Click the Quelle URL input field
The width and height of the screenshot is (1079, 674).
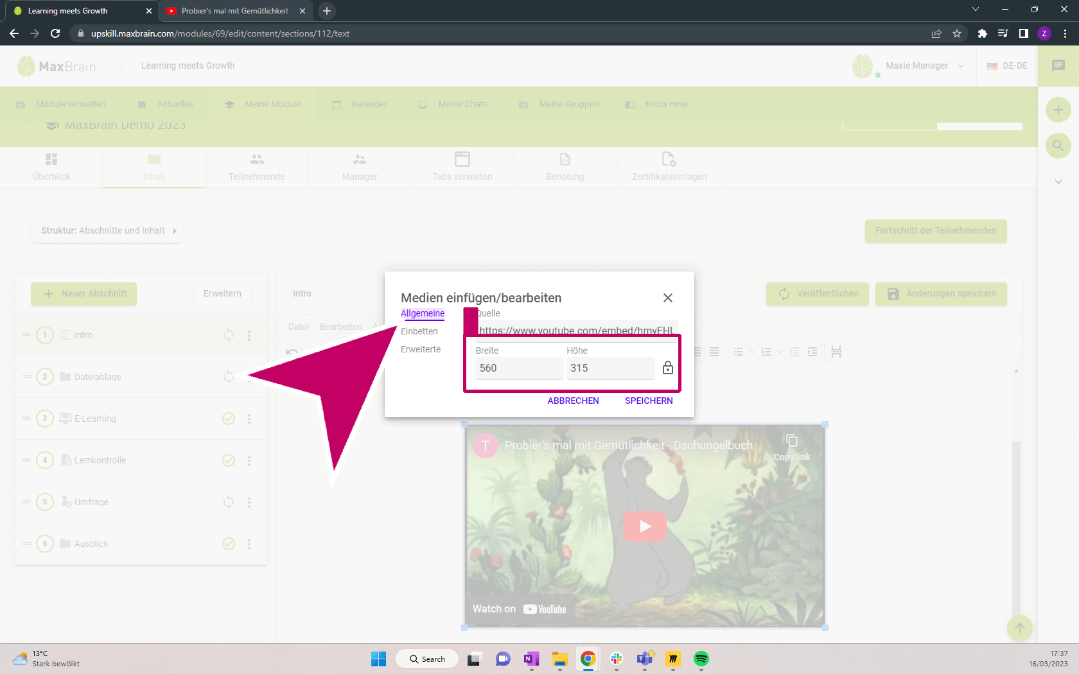577,330
